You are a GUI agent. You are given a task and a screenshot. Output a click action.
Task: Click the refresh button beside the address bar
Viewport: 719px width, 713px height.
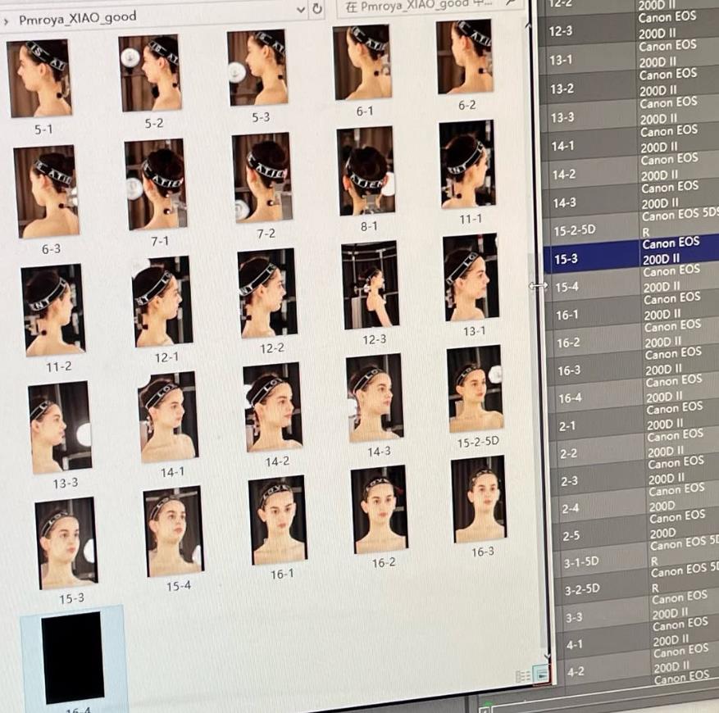click(317, 9)
